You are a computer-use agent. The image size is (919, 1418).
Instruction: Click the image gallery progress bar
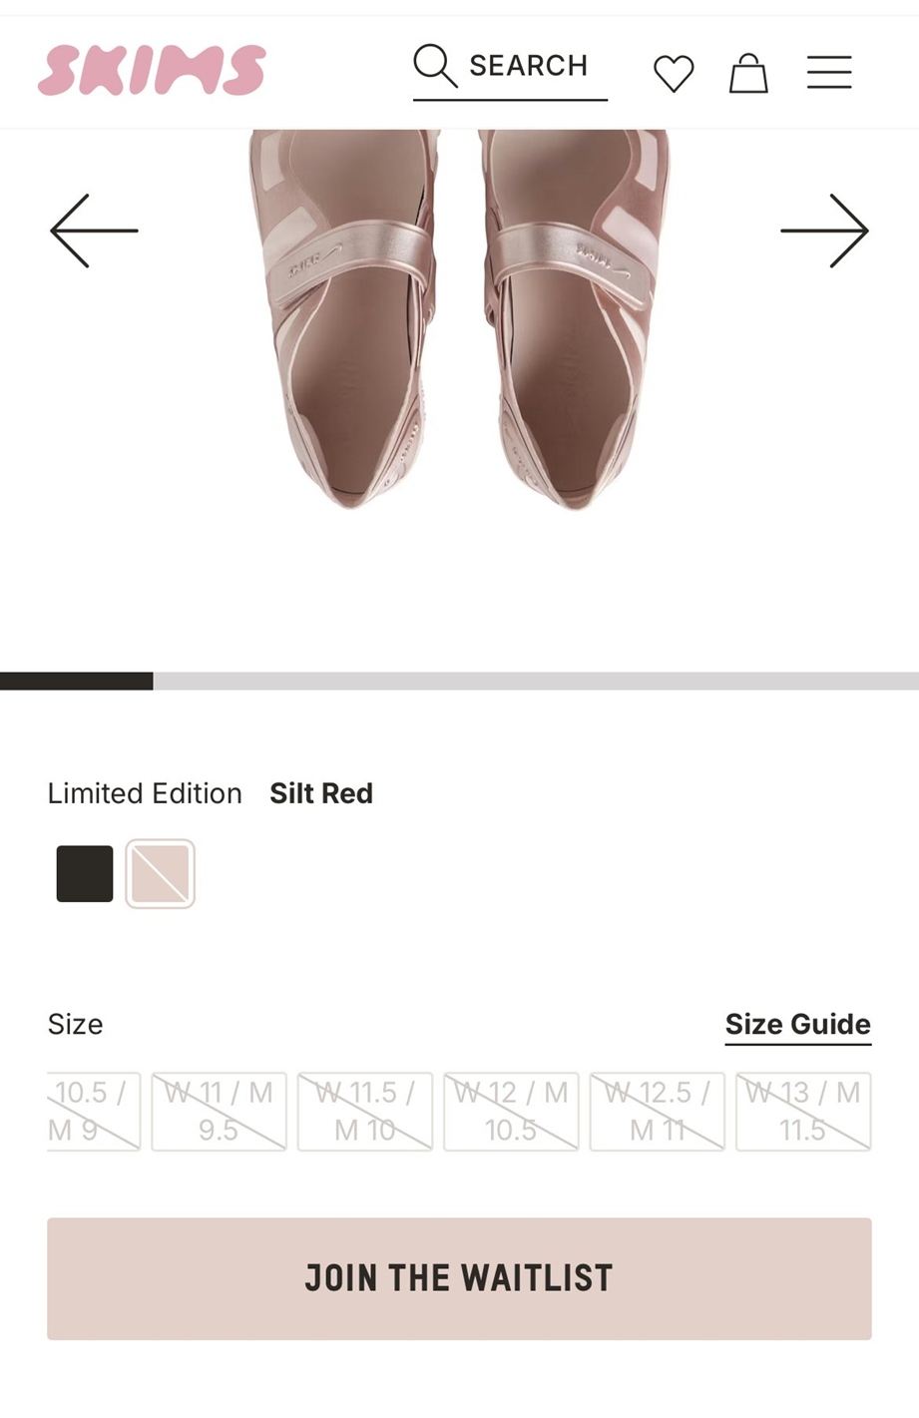click(459, 681)
